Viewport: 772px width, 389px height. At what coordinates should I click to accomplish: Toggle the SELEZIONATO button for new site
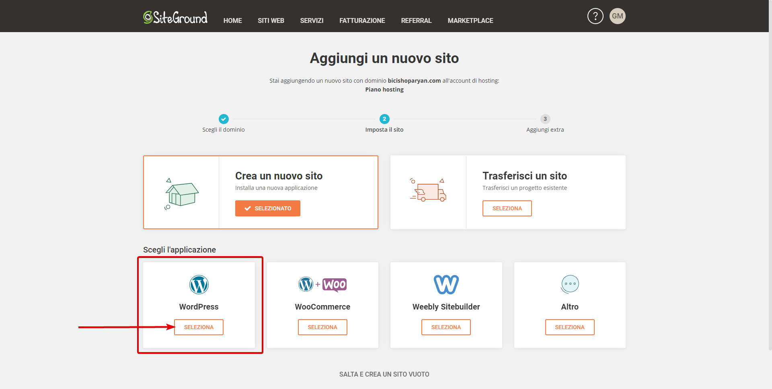267,208
